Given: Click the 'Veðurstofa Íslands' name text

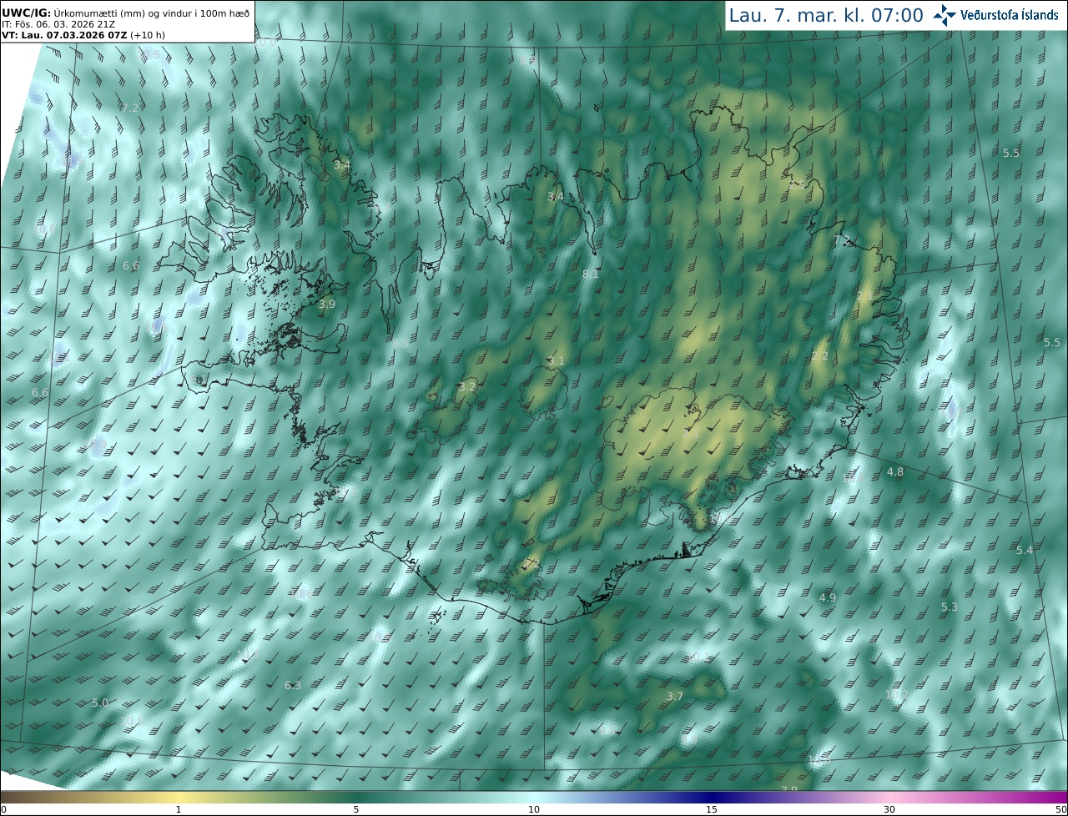Looking at the screenshot, I should (1010, 15).
